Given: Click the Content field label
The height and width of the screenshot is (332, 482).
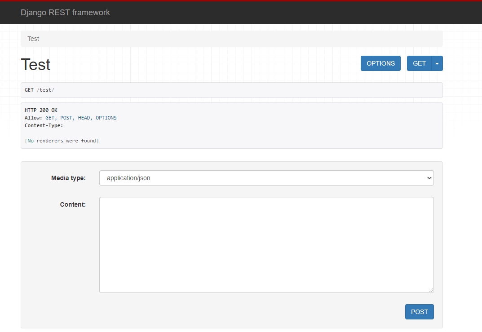Looking at the screenshot, I should pyautogui.click(x=73, y=204).
